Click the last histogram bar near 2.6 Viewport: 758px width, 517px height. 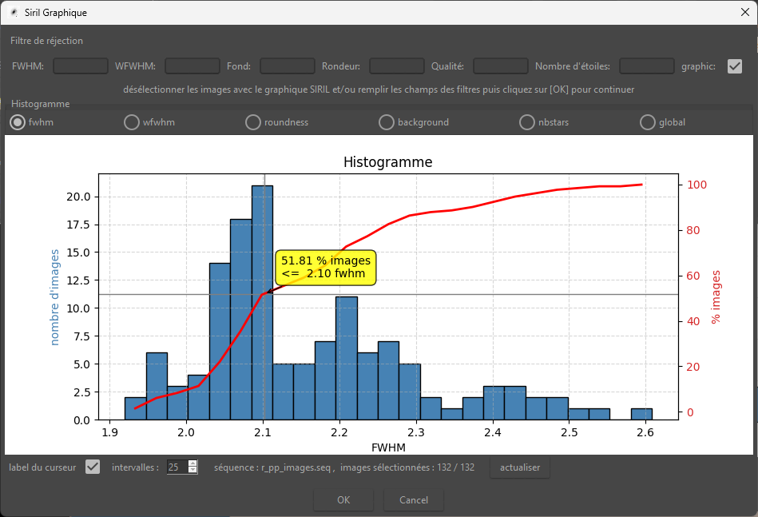641,414
